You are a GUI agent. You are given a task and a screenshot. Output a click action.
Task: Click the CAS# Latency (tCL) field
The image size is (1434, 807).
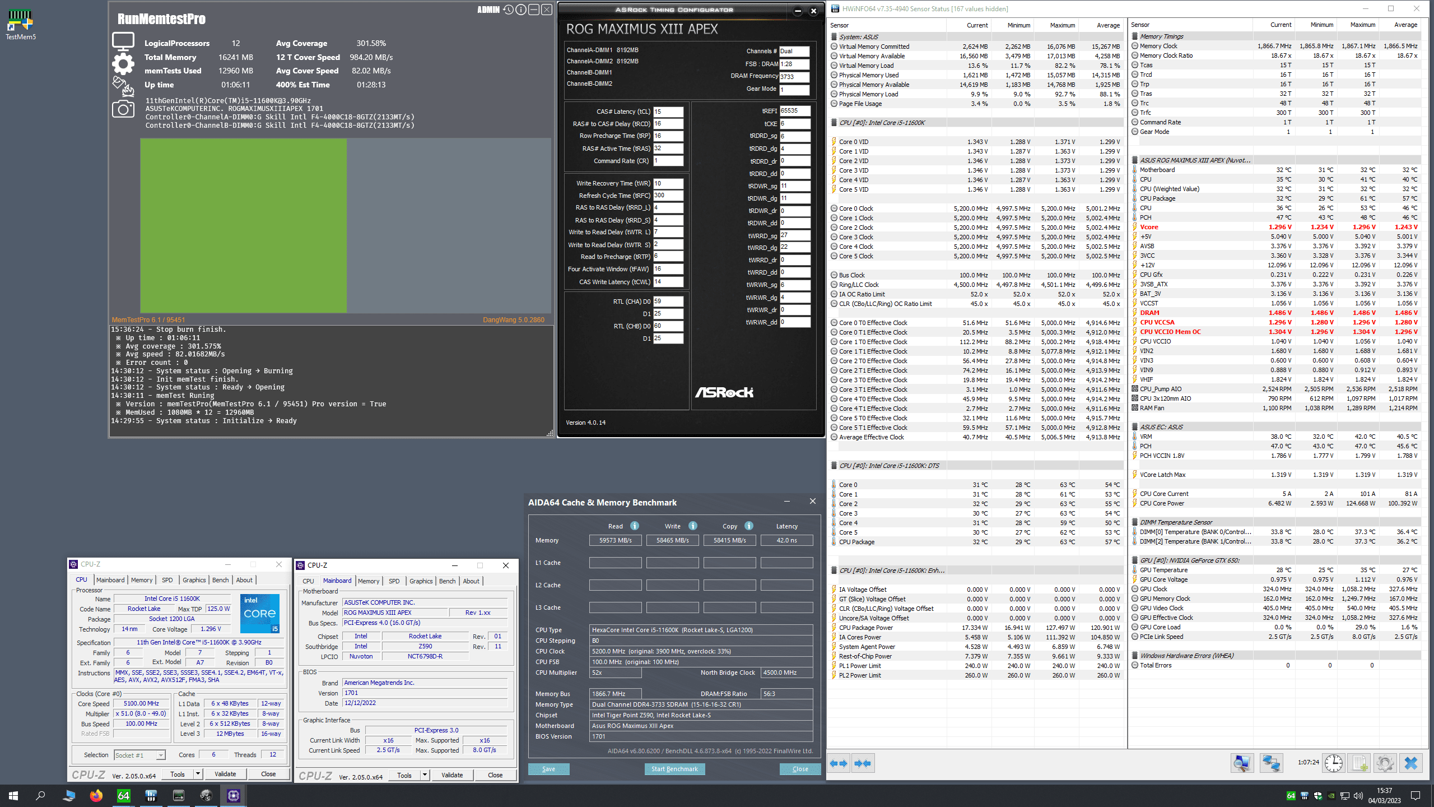coord(668,112)
